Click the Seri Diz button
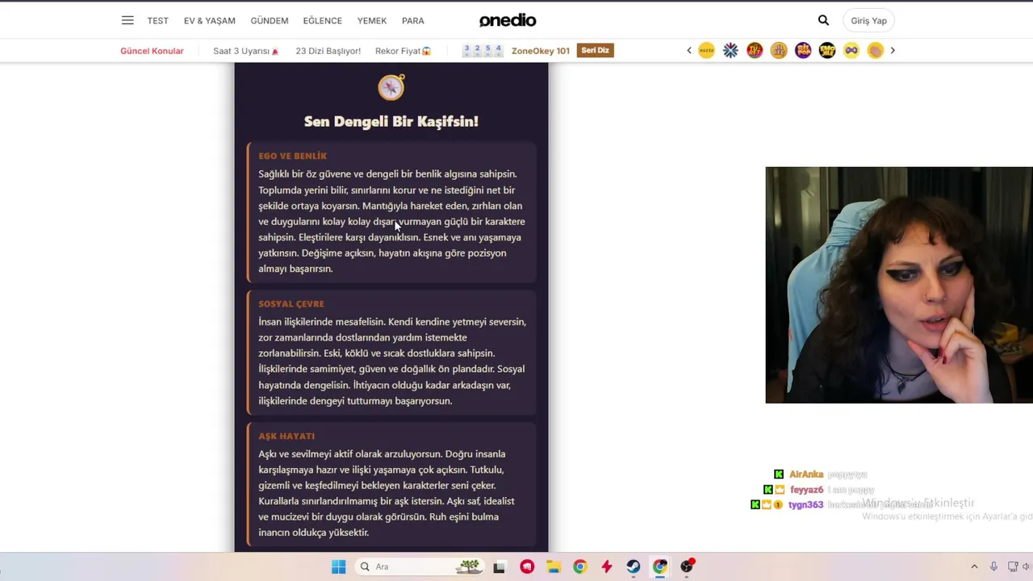This screenshot has width=1033, height=581. [596, 50]
